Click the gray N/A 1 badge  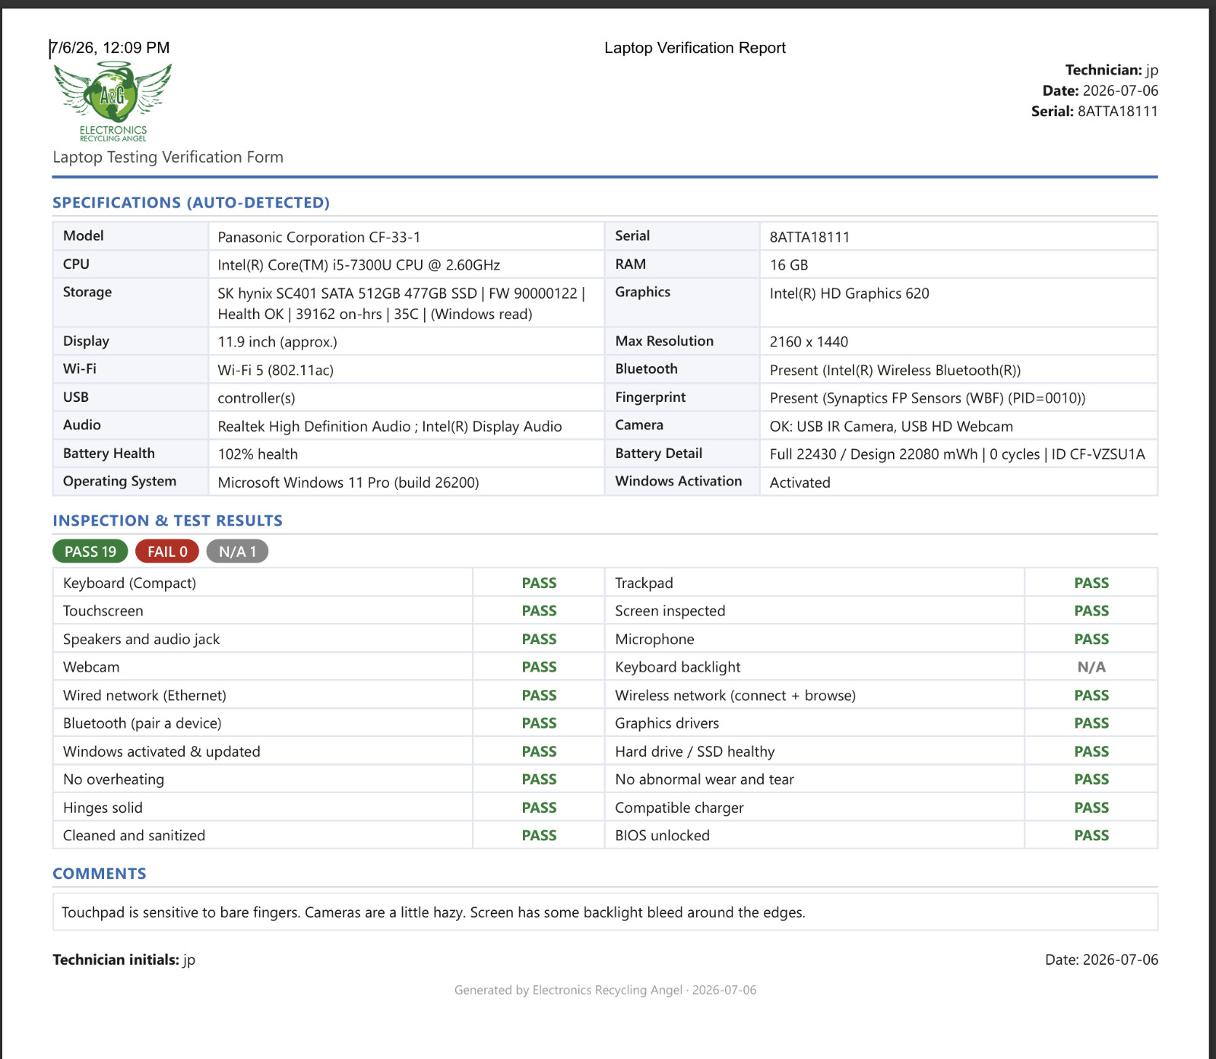pos(237,552)
